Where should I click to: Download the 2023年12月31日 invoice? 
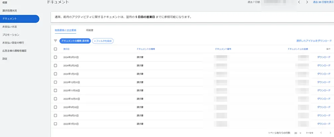click(x=324, y=82)
